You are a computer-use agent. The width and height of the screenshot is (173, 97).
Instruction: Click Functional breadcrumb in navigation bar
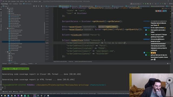click(x=15, y=4)
